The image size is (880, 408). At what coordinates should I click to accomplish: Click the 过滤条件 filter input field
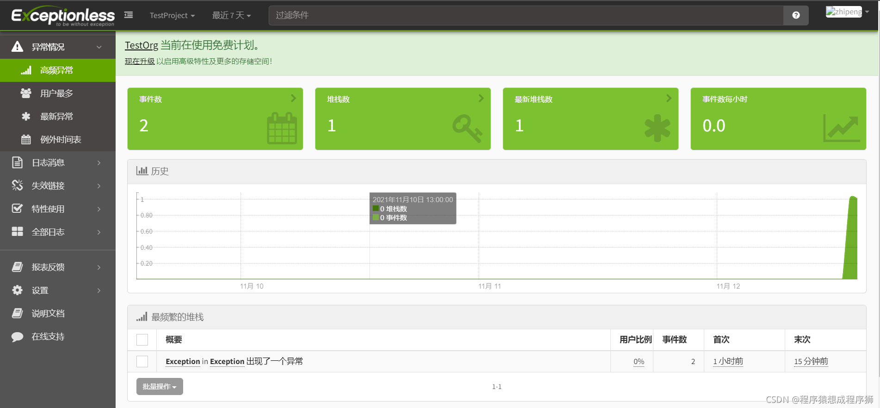coord(526,15)
